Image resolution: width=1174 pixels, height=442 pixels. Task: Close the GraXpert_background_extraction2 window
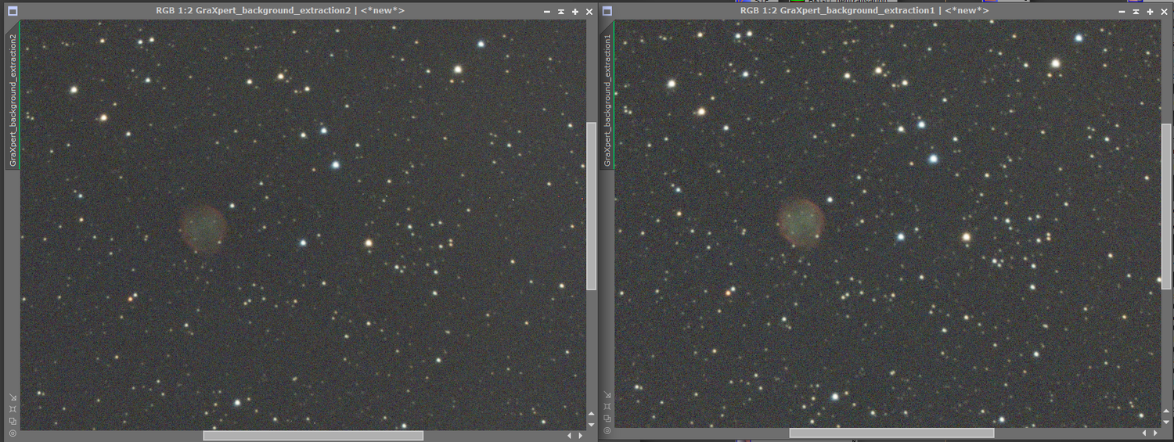pos(589,12)
